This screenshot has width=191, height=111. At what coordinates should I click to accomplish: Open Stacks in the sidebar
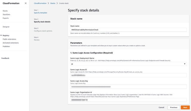(x=5, y=11)
